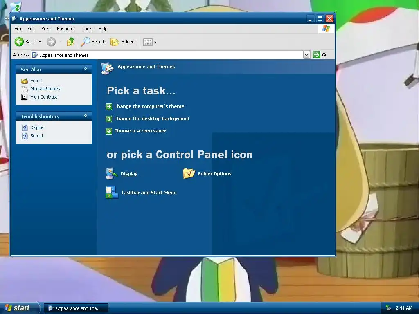The height and width of the screenshot is (314, 419).
Task: Open the Folder Options text link
Action: (x=214, y=174)
